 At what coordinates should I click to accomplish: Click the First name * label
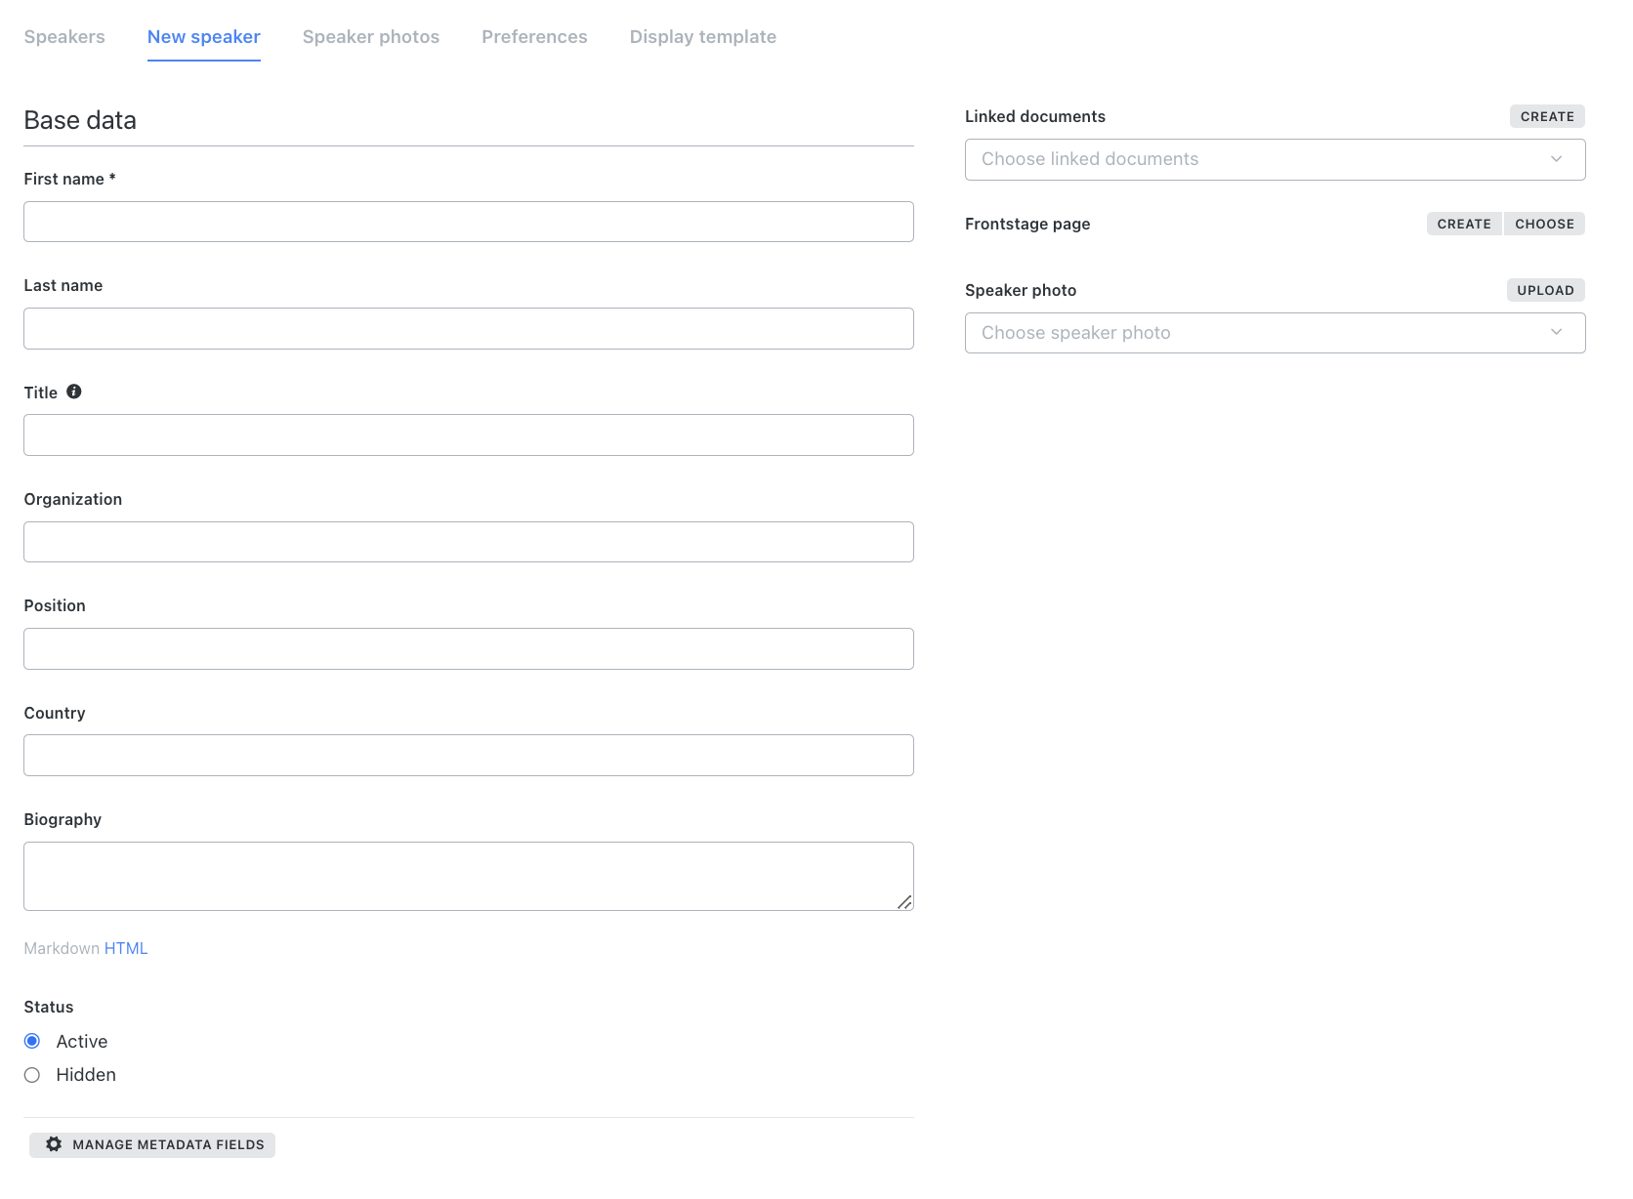pos(69,179)
